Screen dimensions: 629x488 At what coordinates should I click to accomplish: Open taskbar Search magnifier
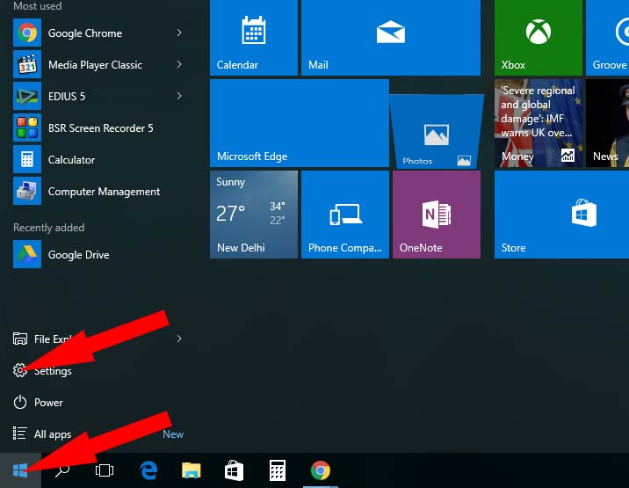coord(62,470)
